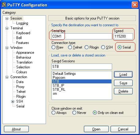Select Default Settings in saved sessions list
The image size is (140, 135).
click(82, 74)
